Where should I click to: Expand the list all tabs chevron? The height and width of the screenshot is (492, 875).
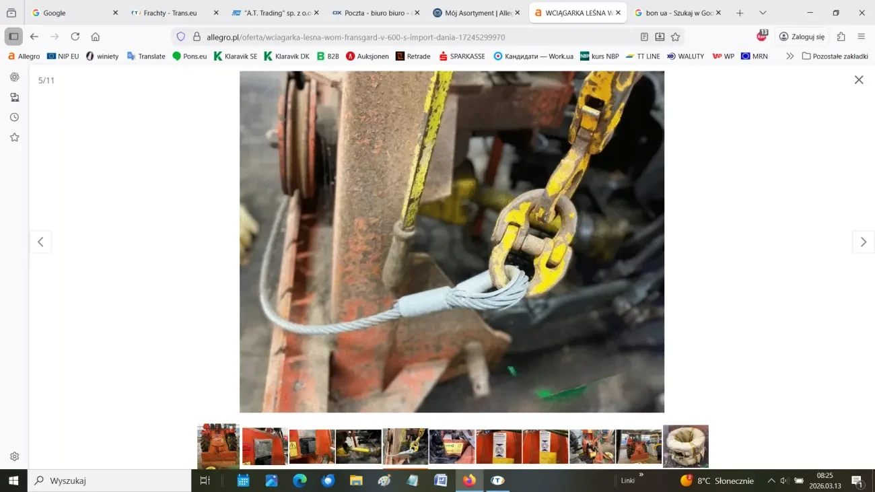(x=762, y=13)
